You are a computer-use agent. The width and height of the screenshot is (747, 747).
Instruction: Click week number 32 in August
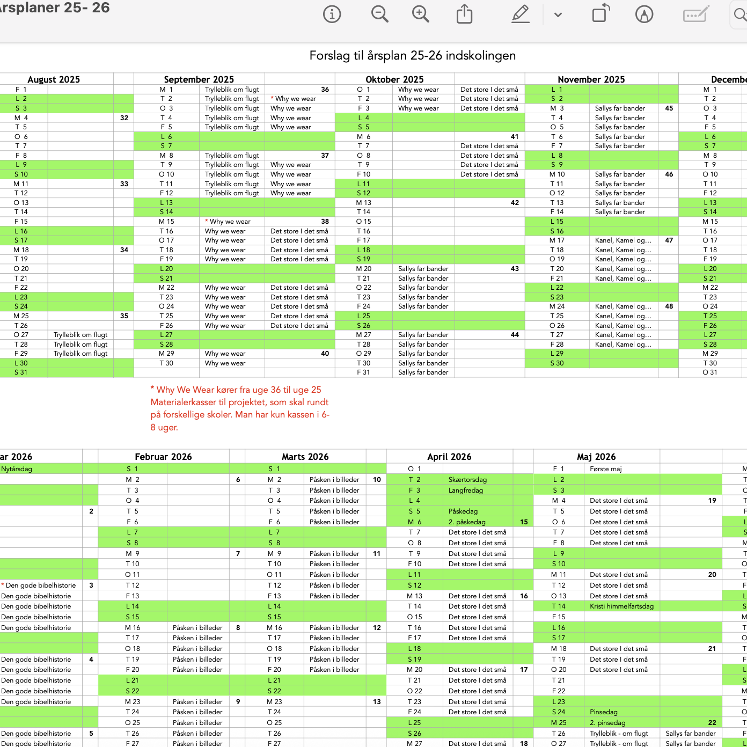[124, 118]
